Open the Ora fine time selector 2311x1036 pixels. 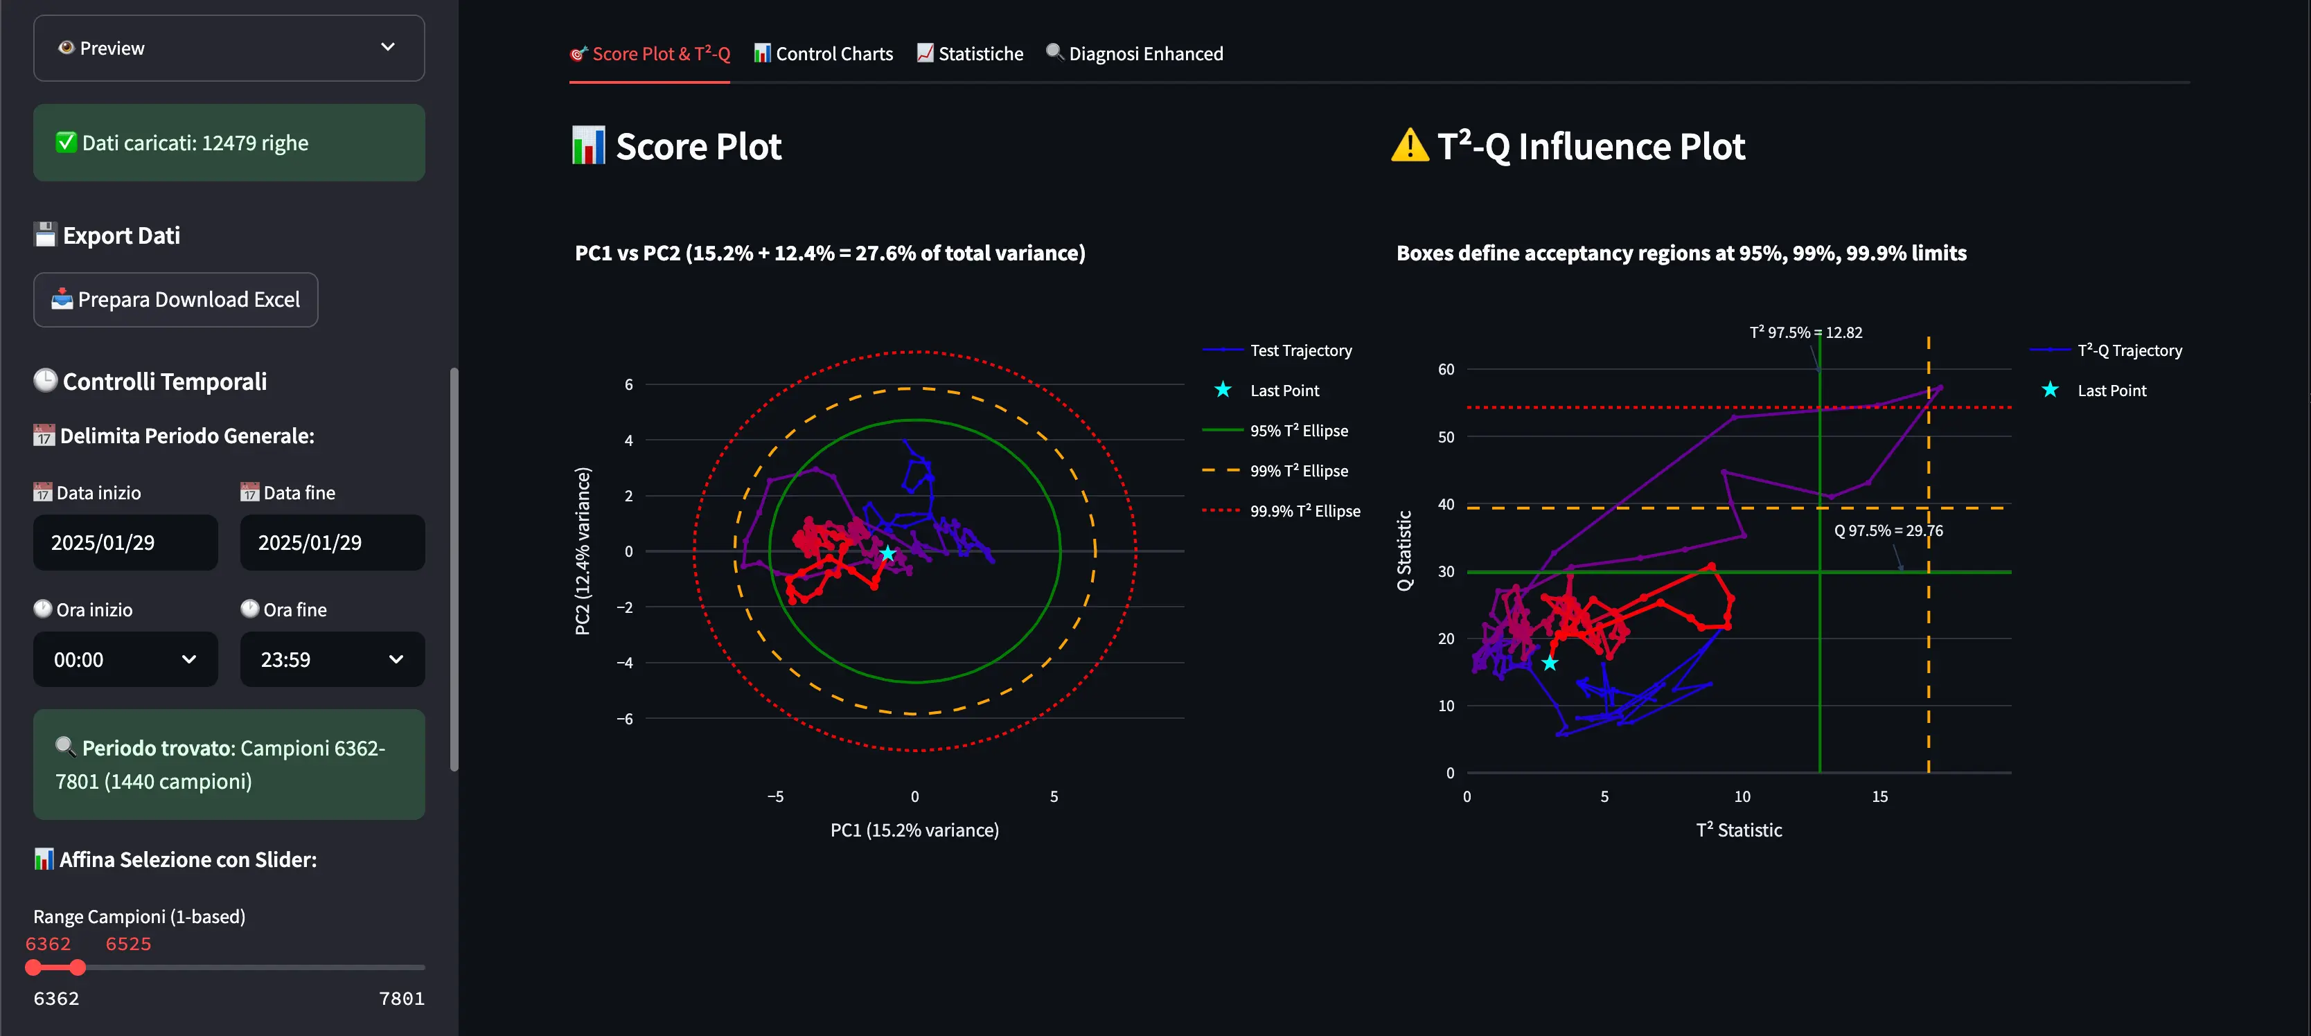(x=332, y=659)
